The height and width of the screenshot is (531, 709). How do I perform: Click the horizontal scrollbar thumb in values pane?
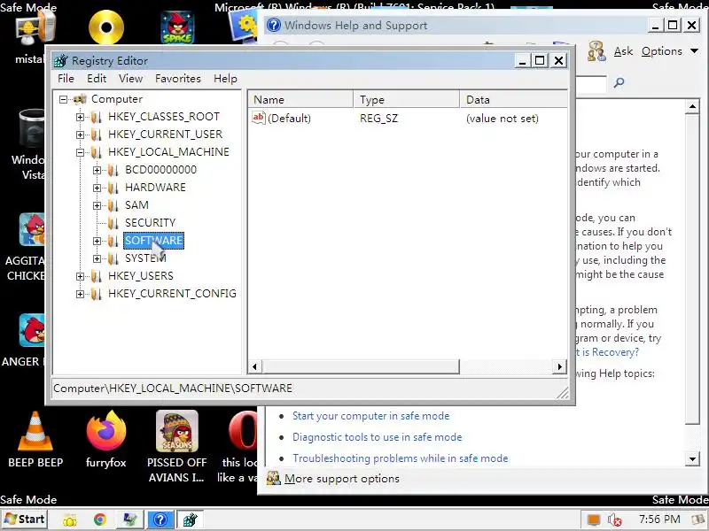361,366
